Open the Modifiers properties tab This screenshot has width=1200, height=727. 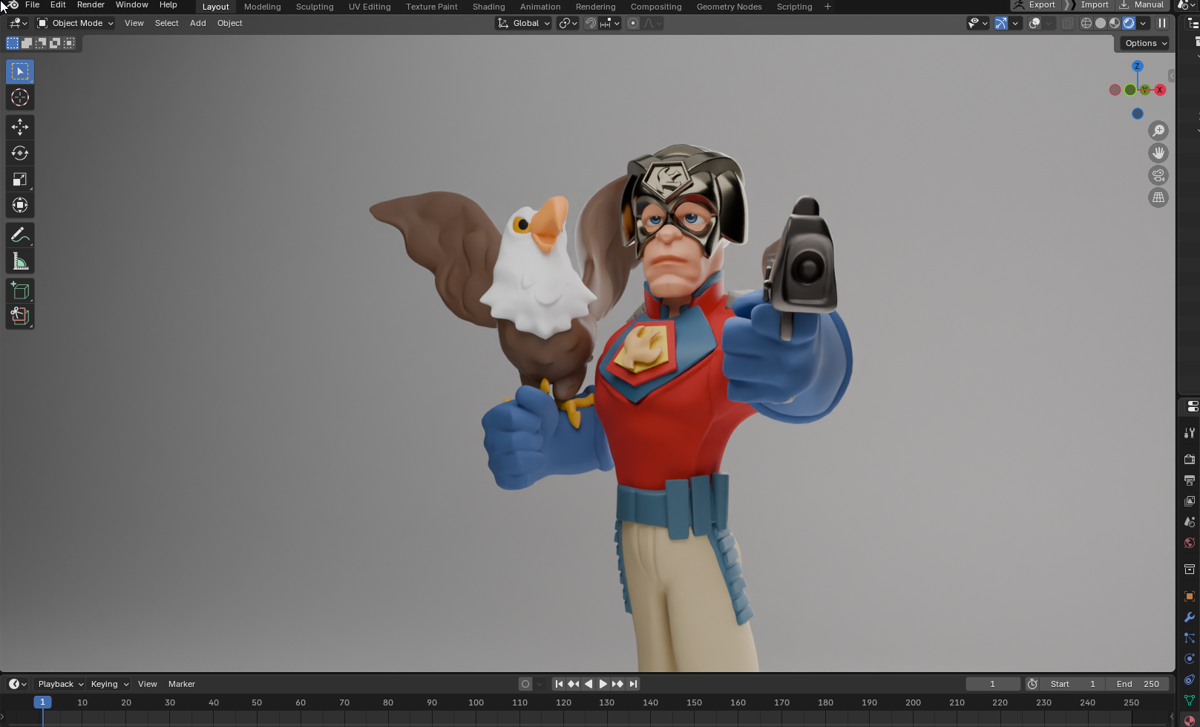[1190, 617]
